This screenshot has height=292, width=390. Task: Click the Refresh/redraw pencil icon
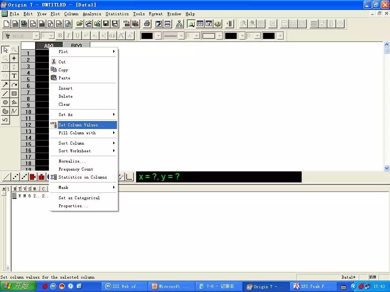point(159,24)
